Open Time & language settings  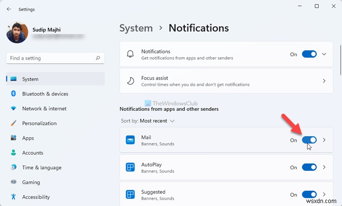click(56, 167)
